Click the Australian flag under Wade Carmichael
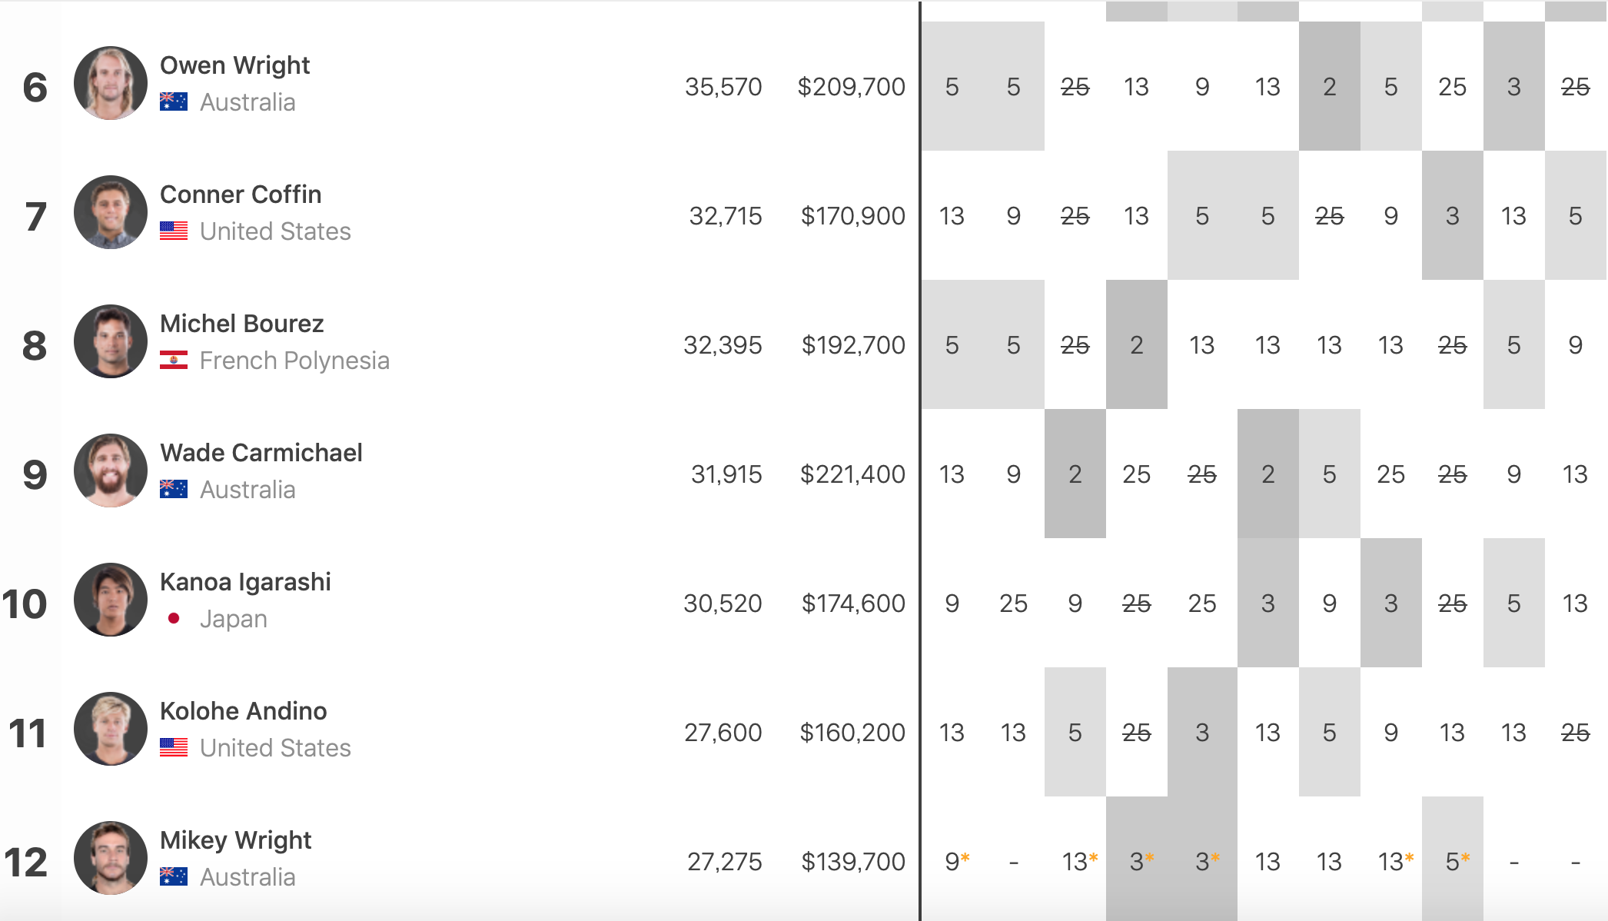 pos(174,489)
